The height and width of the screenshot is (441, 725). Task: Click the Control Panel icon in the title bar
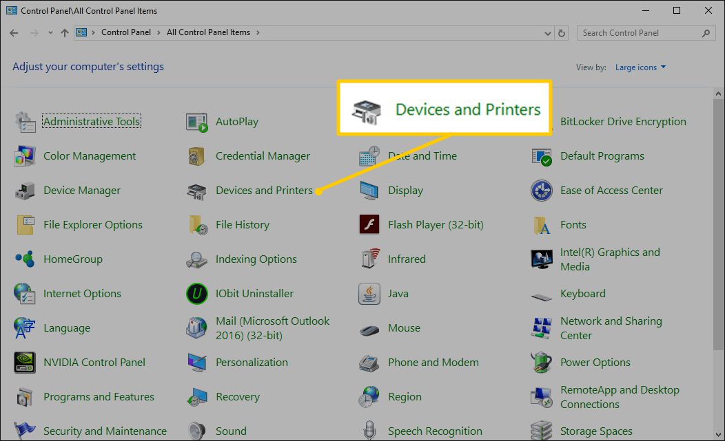pos(12,10)
